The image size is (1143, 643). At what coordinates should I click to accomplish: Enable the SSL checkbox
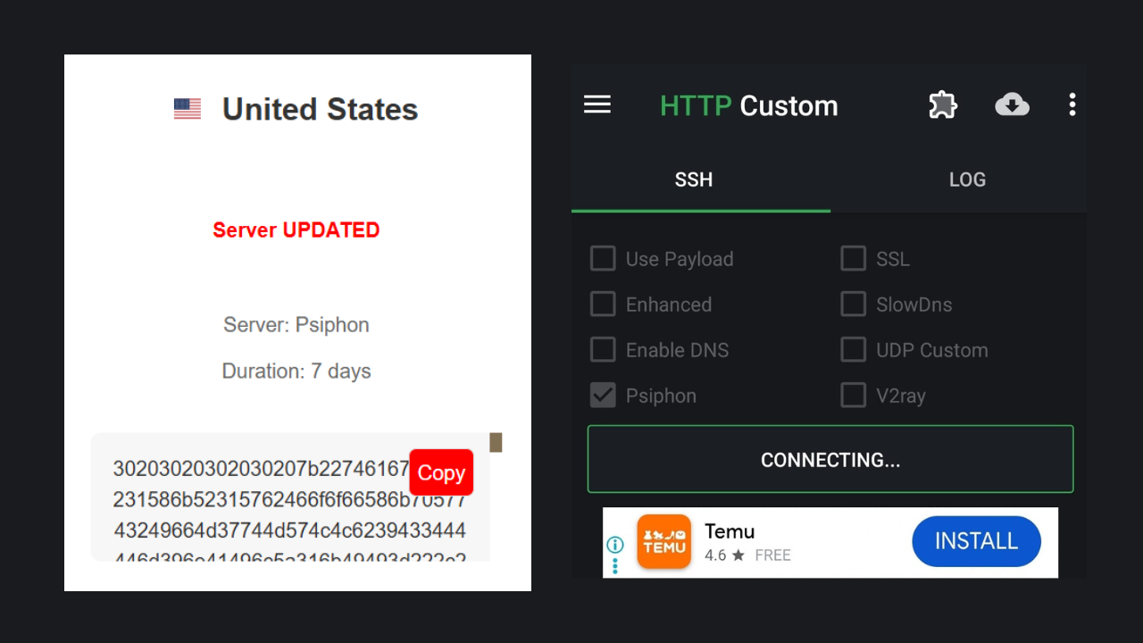click(854, 259)
